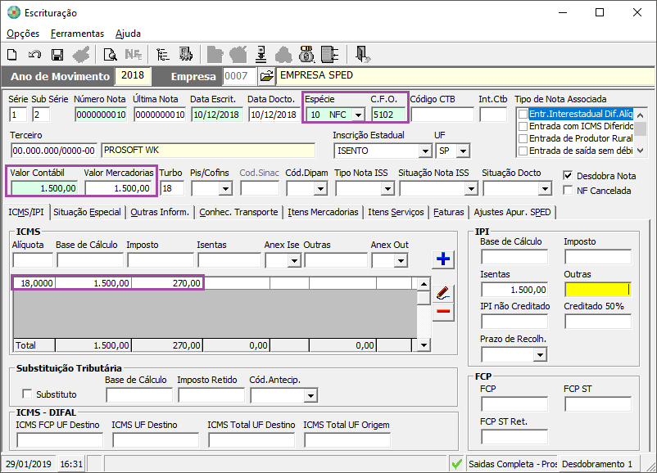Open the UF state dropdown
This screenshot has width=657, height=473.
464,151
